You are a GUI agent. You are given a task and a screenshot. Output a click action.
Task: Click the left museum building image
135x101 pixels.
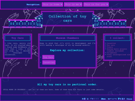[22, 21]
